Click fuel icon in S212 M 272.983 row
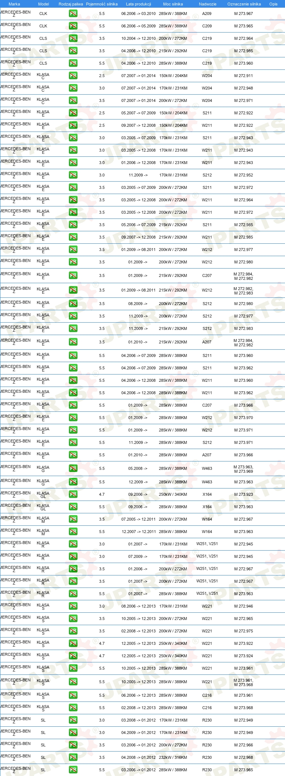 coord(73,328)
